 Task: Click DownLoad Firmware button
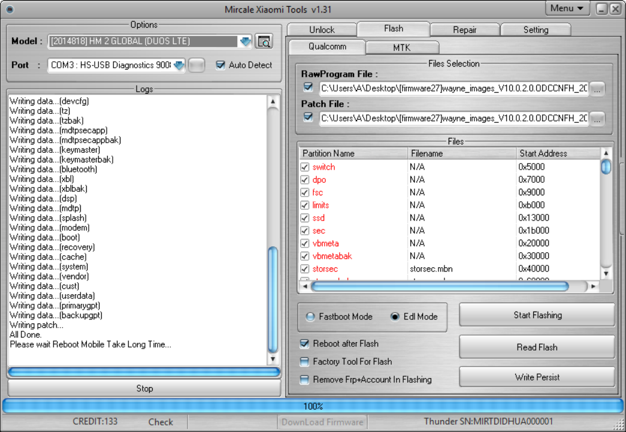(322, 422)
